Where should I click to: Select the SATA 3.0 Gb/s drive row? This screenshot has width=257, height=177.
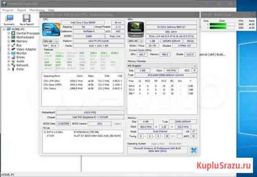pos(83,132)
